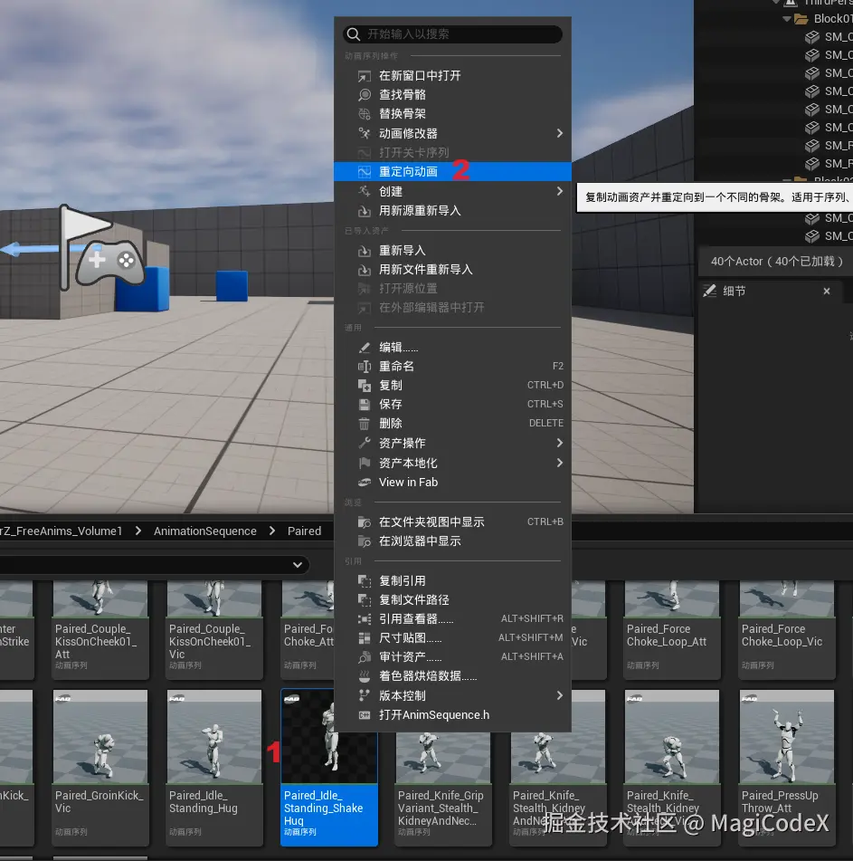Click the 复制引用 icon
This screenshot has width=853, height=861.
(365, 581)
